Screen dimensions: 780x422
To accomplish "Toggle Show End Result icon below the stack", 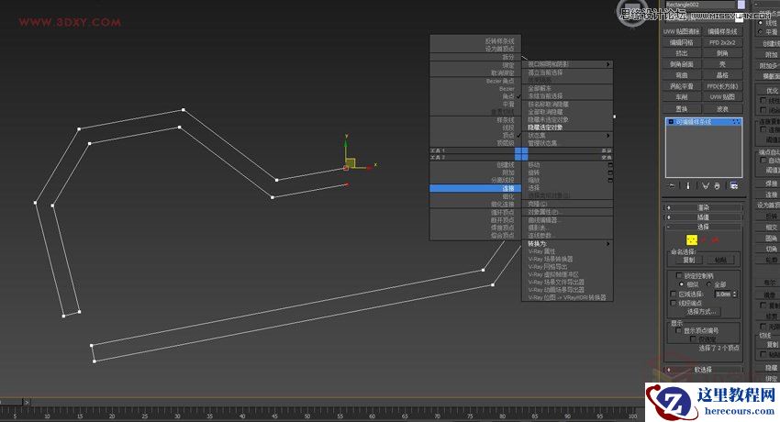I will (688, 186).
